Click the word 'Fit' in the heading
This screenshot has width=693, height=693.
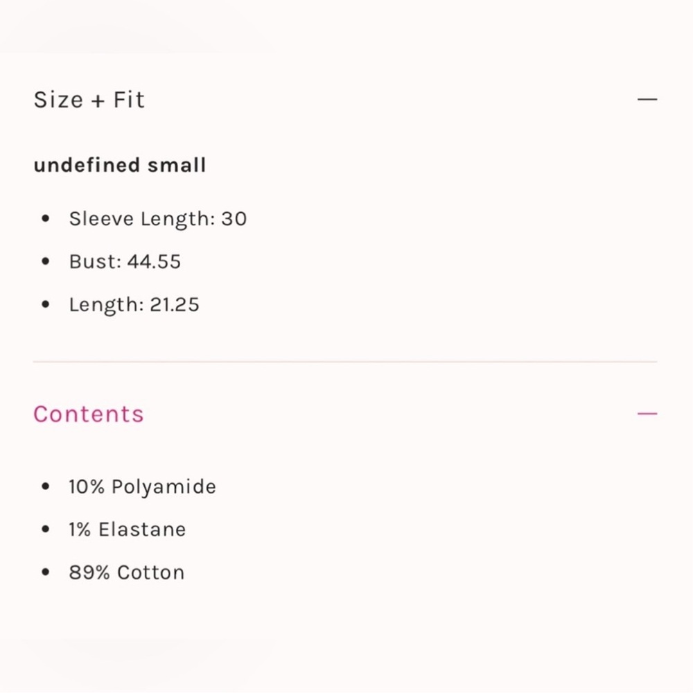point(129,100)
